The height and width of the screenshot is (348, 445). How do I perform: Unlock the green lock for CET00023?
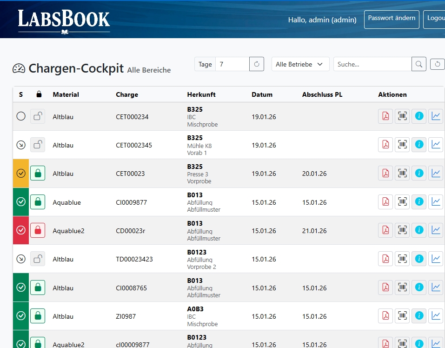tap(38, 174)
